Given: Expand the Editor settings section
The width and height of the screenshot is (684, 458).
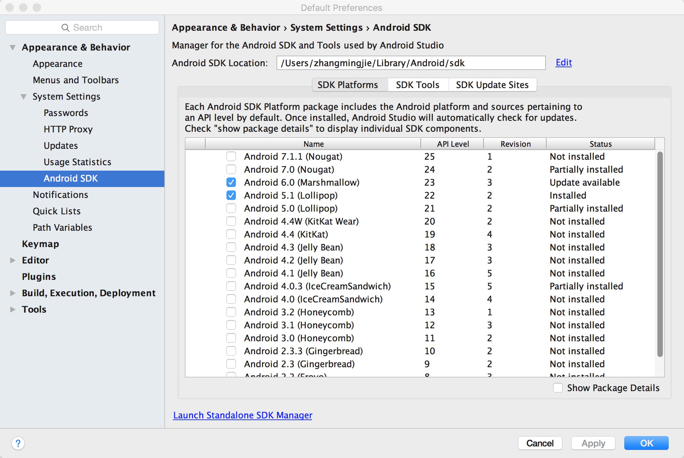Looking at the screenshot, I should (x=13, y=260).
